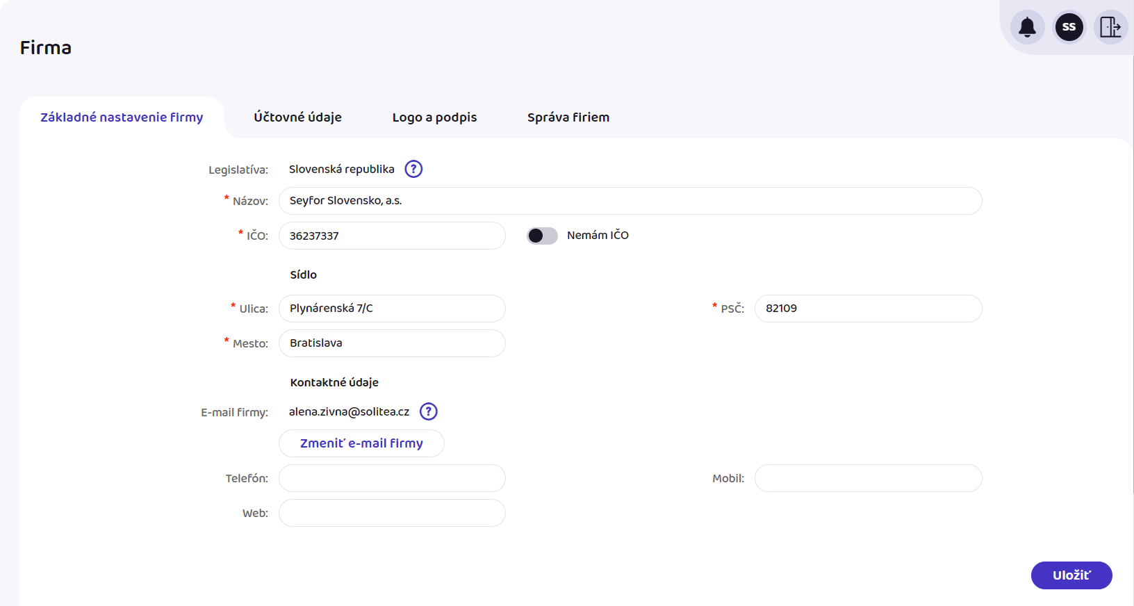Show help for Legislatíva question mark

[413, 169]
